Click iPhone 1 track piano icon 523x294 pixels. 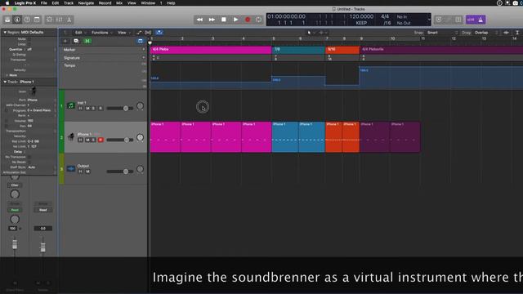[x=71, y=137]
